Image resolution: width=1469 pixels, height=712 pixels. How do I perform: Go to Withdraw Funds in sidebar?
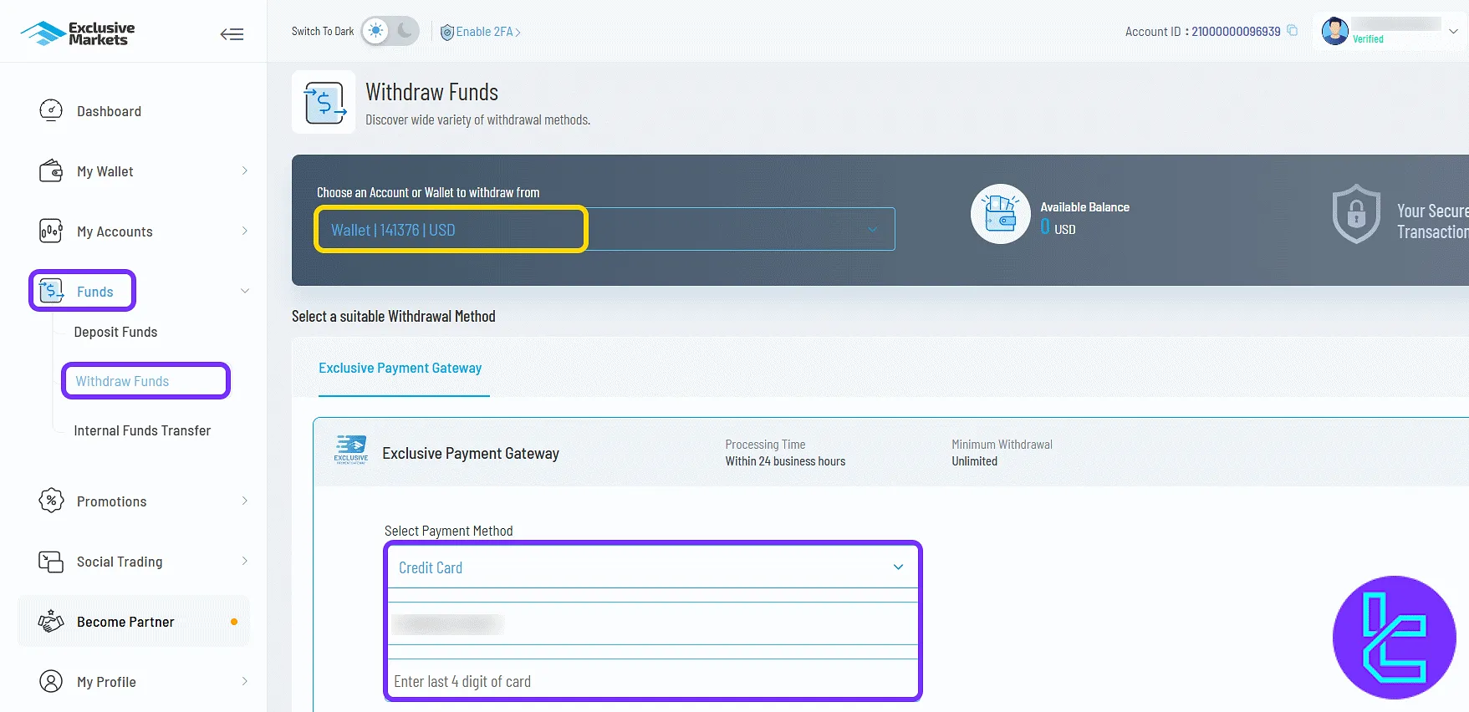pyautogui.click(x=122, y=381)
